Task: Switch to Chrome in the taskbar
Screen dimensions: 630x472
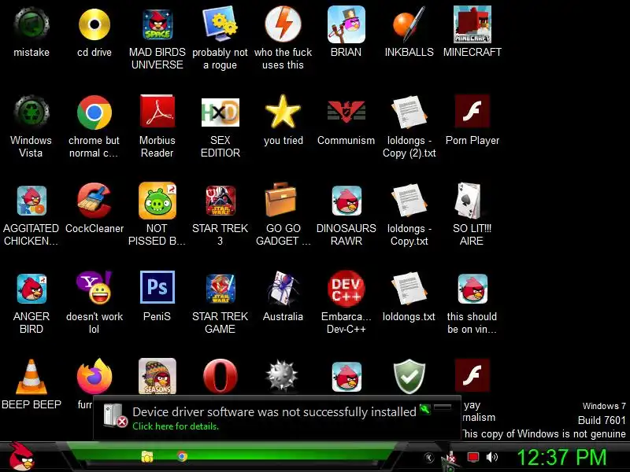Action: click(x=182, y=456)
